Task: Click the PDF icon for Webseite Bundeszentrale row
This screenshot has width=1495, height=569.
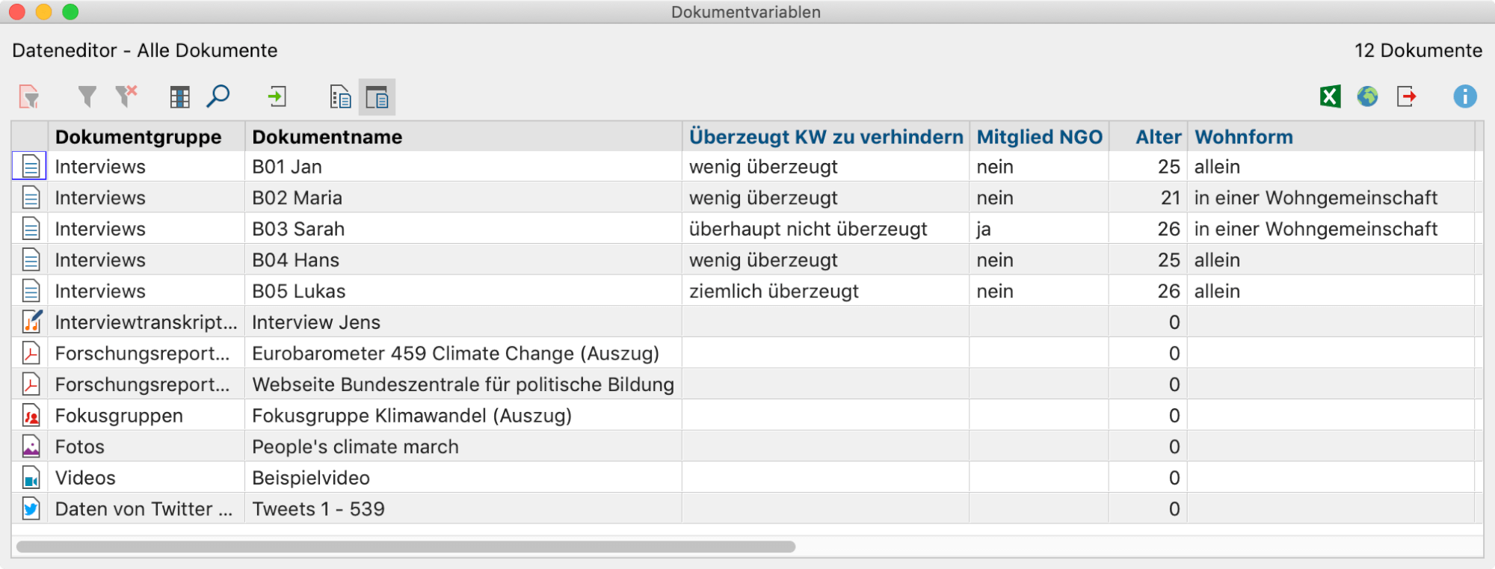Action: (x=31, y=384)
